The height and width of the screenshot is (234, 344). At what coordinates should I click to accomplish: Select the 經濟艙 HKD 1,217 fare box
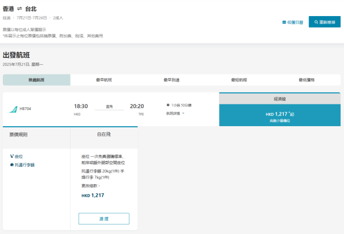click(x=280, y=115)
